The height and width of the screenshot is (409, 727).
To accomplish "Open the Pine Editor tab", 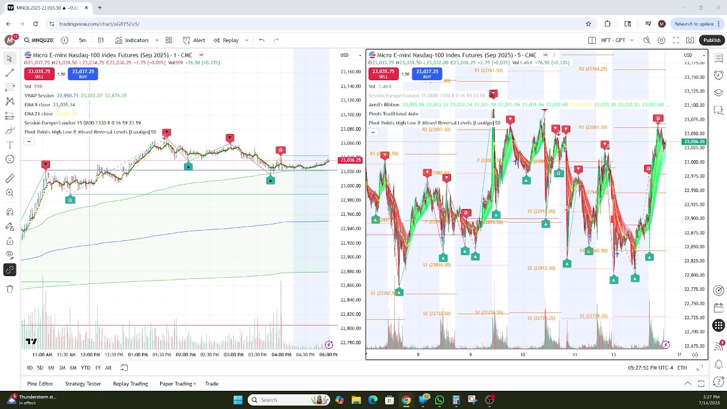I will 40,384.
